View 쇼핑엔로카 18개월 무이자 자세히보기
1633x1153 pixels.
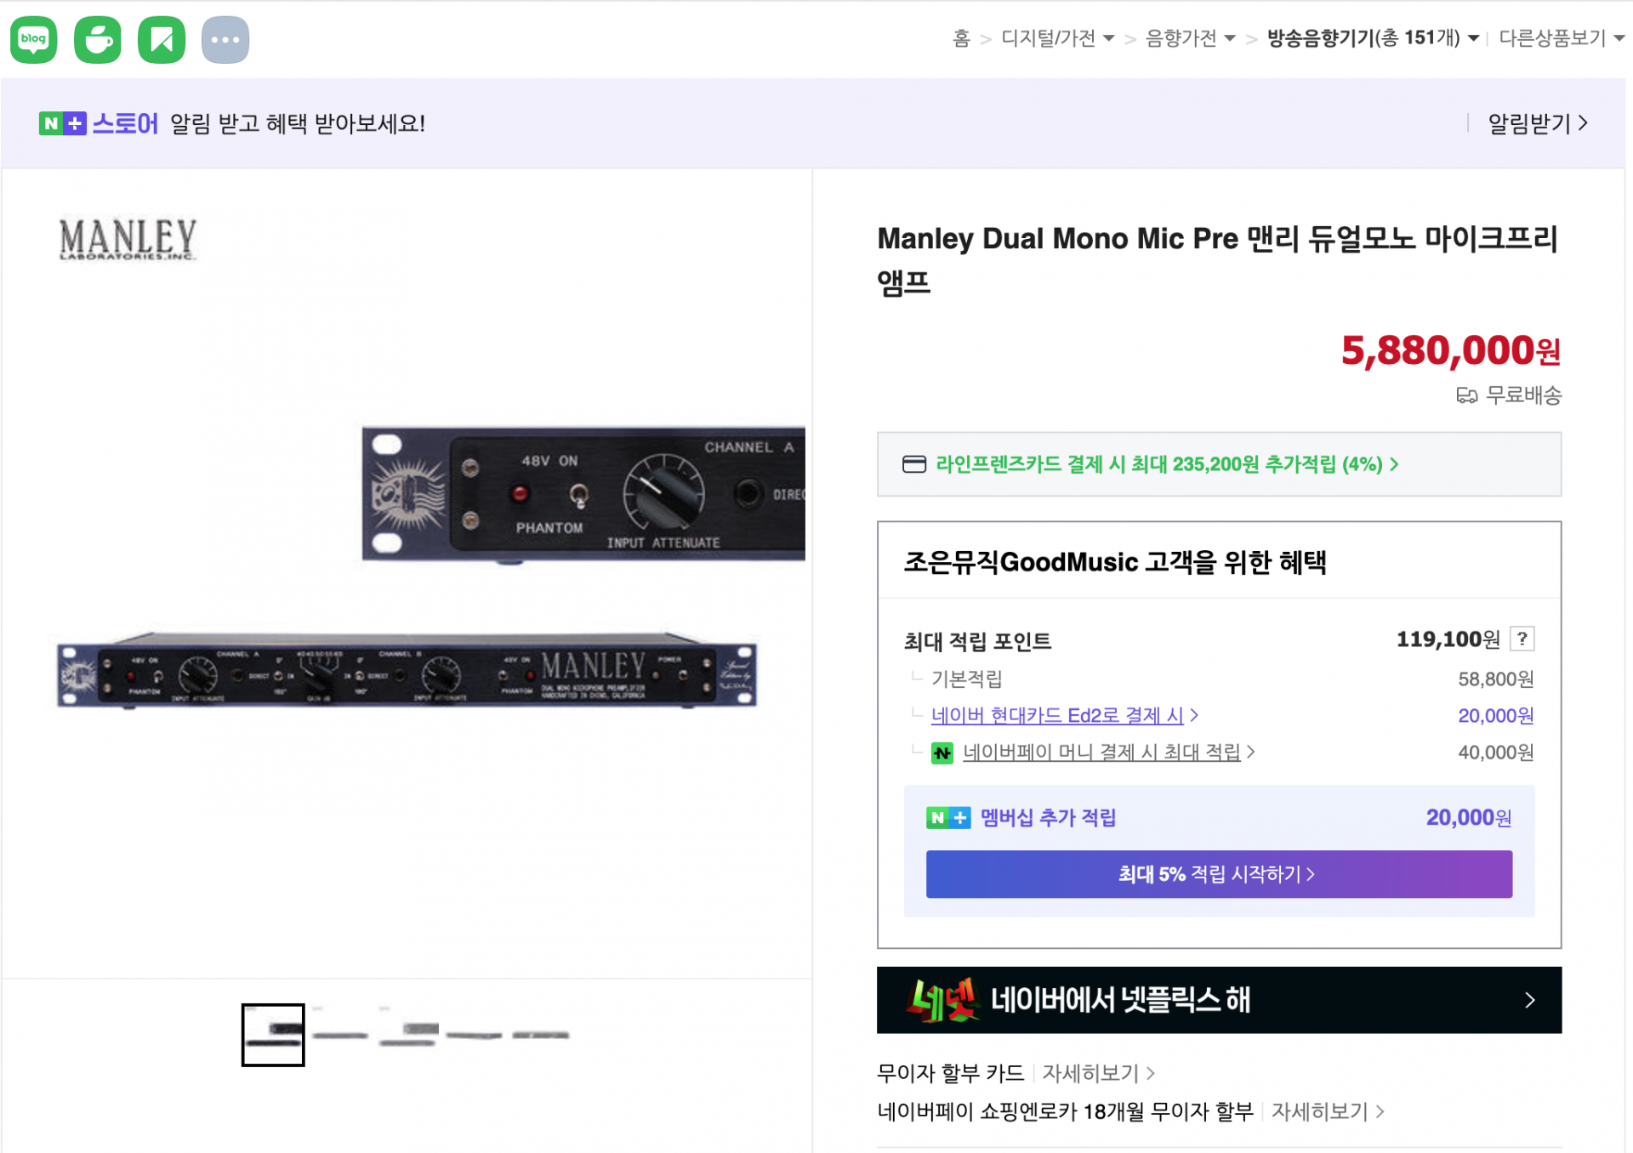(1328, 1111)
